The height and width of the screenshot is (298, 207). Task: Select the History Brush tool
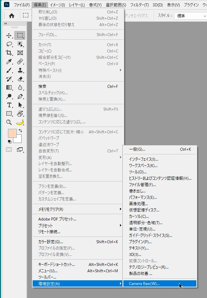click(9, 79)
